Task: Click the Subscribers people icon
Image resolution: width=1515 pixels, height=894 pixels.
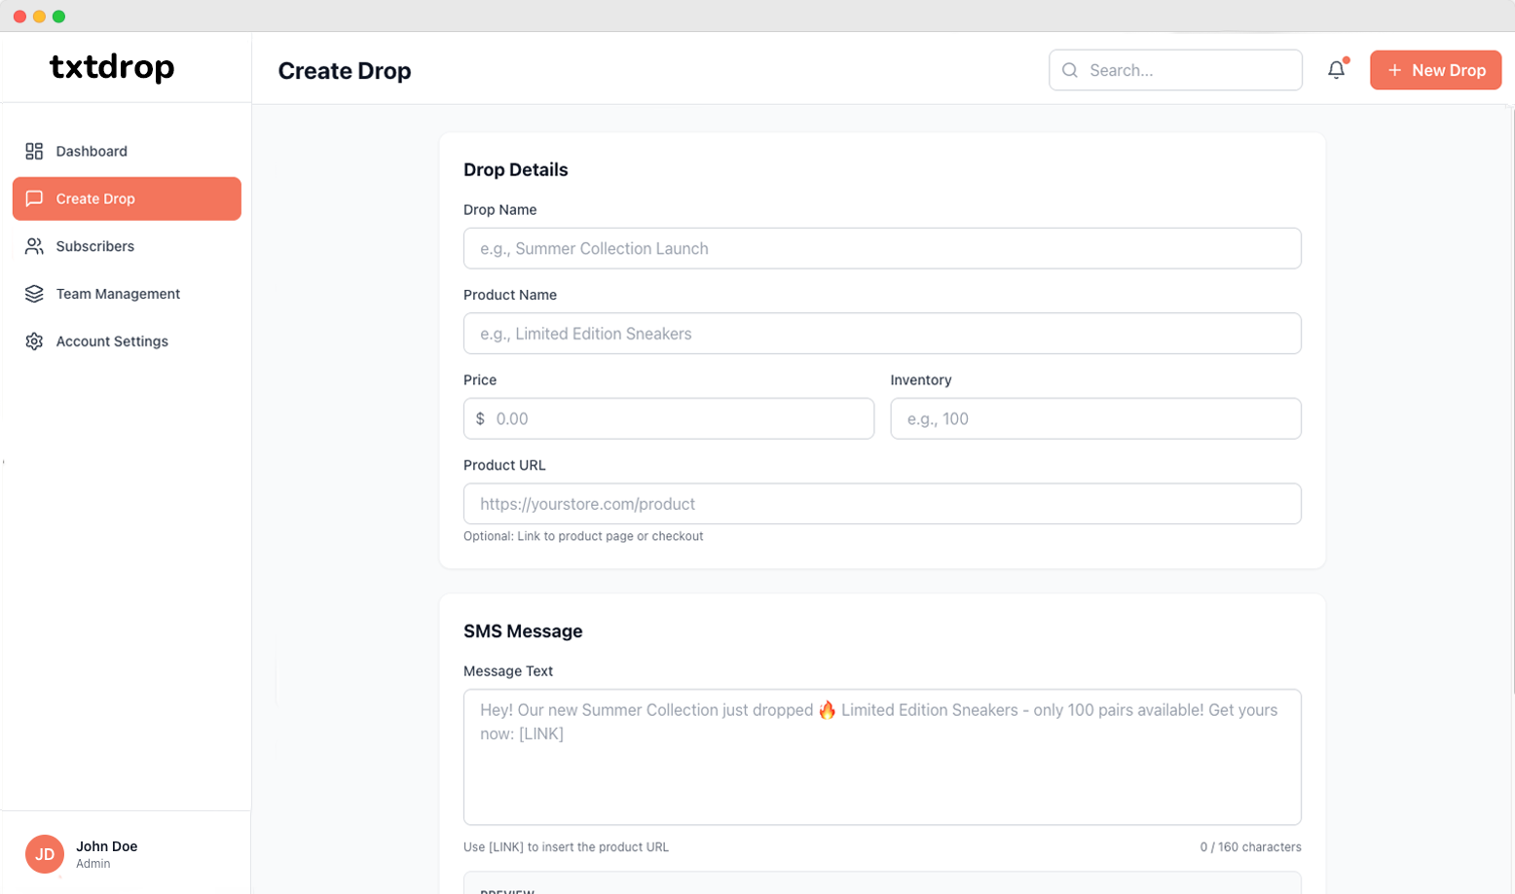Action: coord(34,246)
